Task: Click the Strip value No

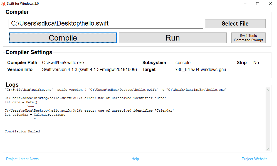Action: tap(256, 63)
